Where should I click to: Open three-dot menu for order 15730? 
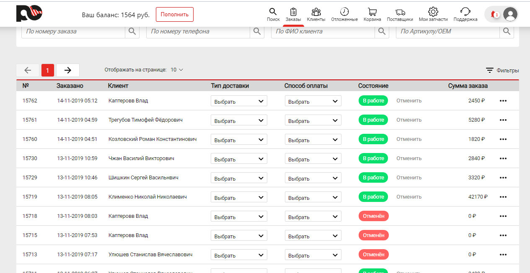pos(503,158)
